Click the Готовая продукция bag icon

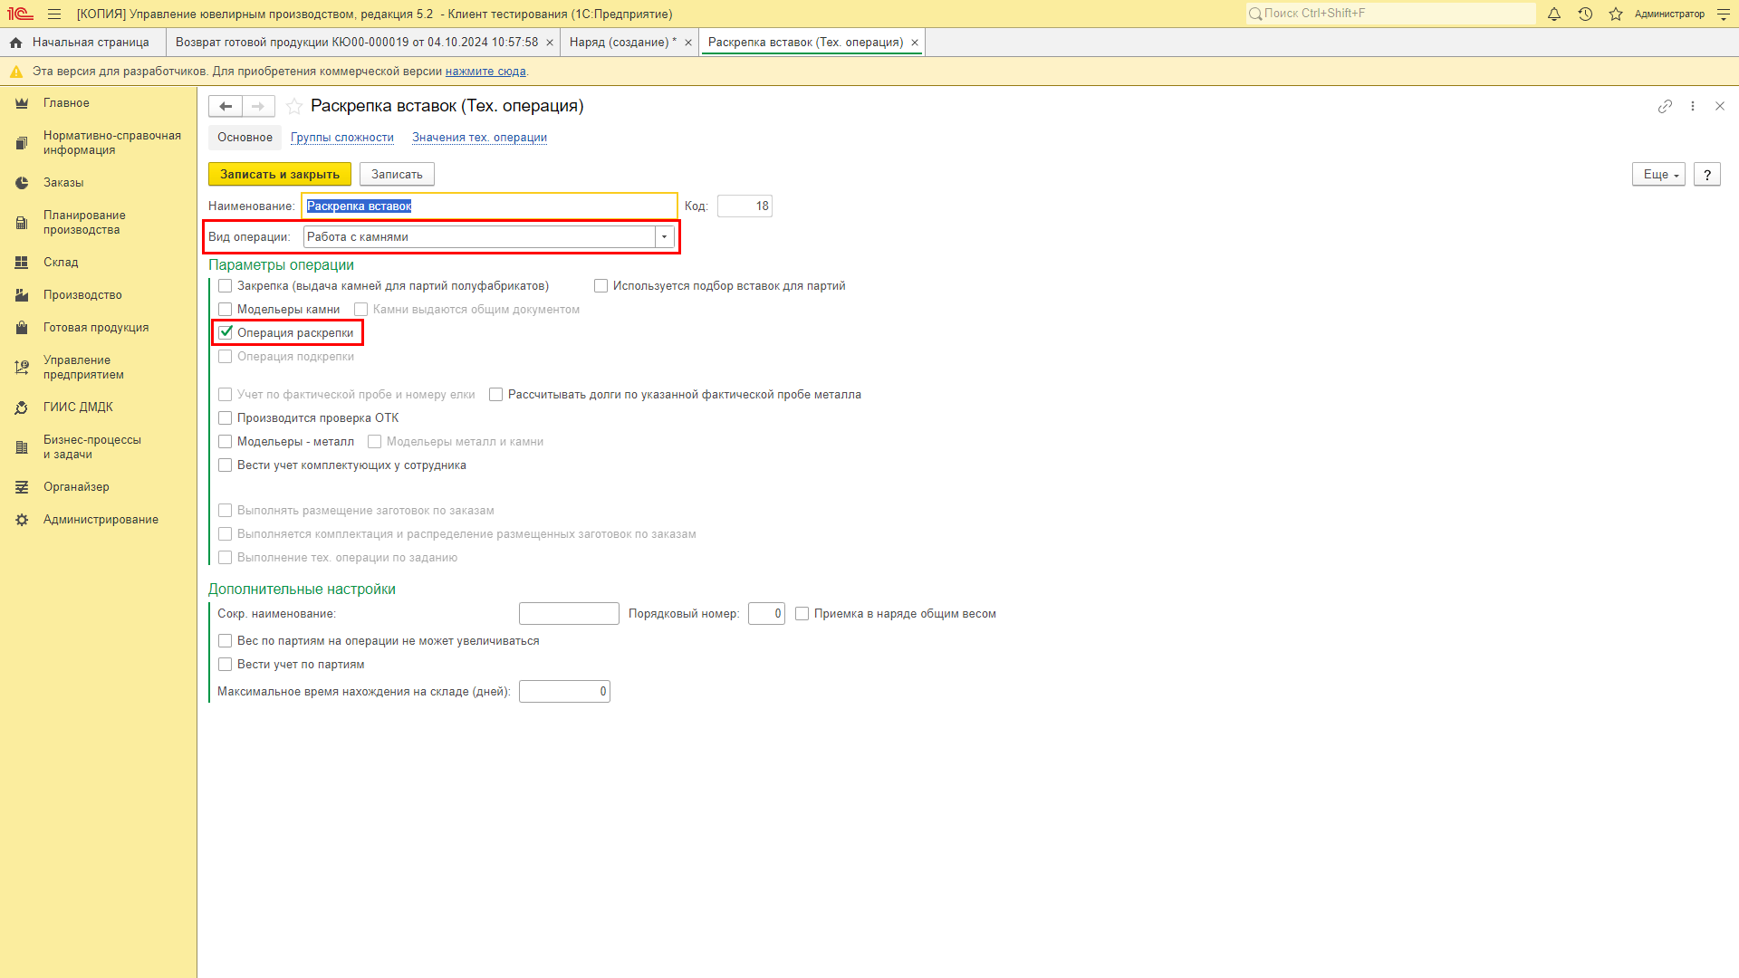pos(22,328)
